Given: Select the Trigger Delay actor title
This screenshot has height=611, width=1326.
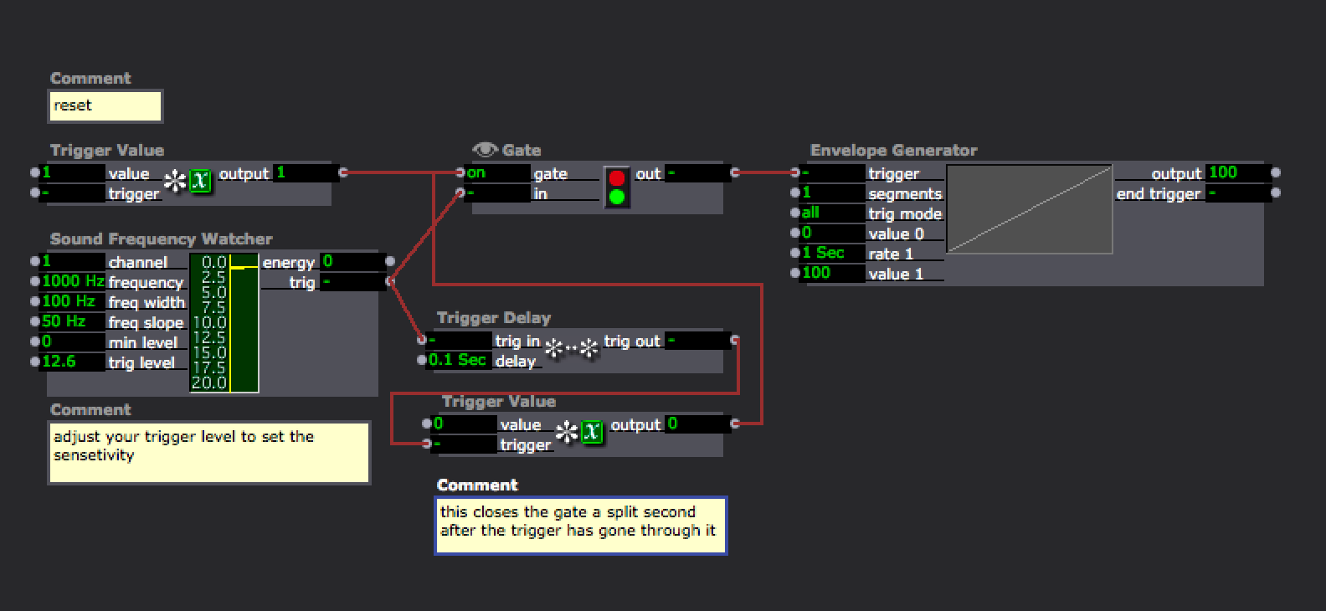Looking at the screenshot, I should point(494,318).
